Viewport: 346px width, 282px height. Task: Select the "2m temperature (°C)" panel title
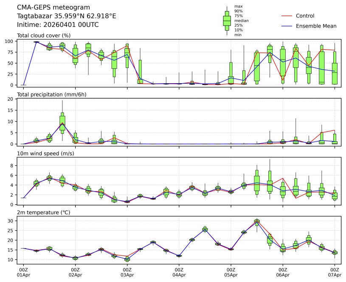click(44, 212)
